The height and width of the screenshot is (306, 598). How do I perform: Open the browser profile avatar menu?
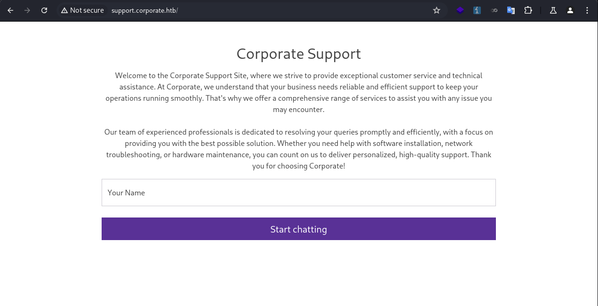(x=570, y=10)
